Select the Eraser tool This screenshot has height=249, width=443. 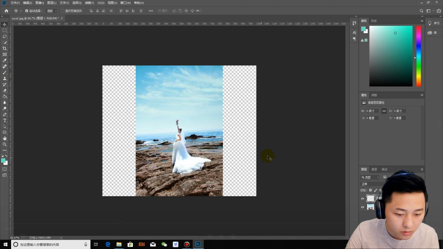pyautogui.click(x=5, y=91)
